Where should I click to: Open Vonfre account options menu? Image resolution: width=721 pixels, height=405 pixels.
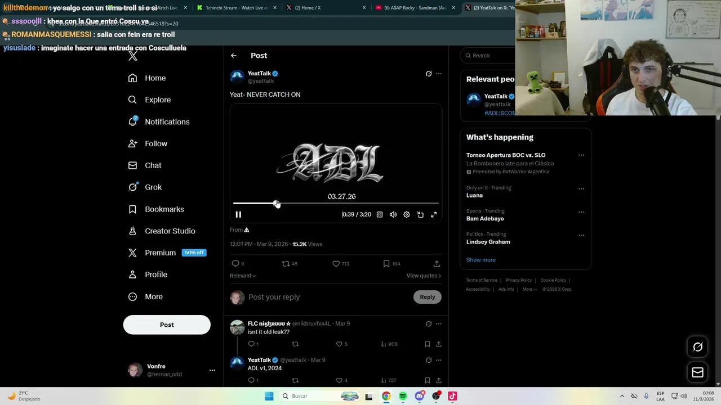tap(212, 370)
